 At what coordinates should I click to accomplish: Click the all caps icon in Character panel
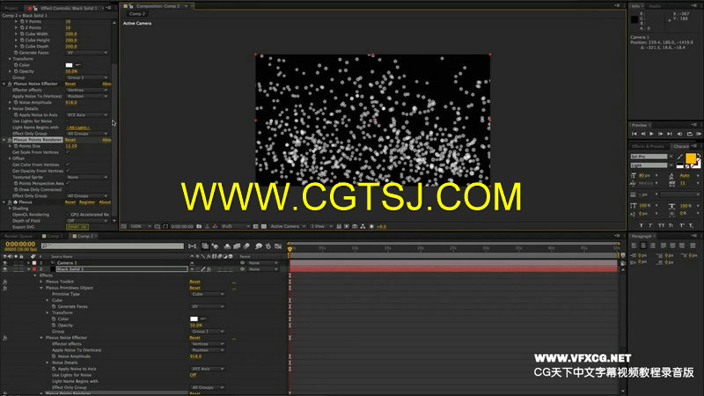pos(662,225)
